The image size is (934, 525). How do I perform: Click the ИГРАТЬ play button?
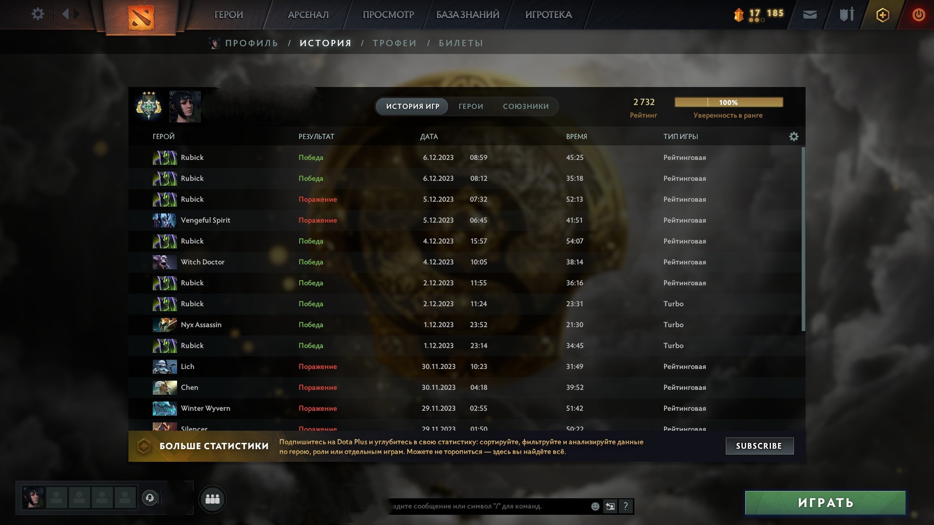(826, 503)
